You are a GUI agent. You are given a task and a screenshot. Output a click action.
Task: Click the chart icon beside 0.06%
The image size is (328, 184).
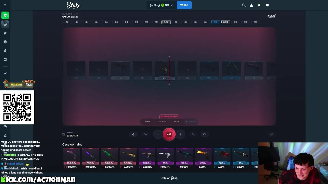tap(216, 167)
